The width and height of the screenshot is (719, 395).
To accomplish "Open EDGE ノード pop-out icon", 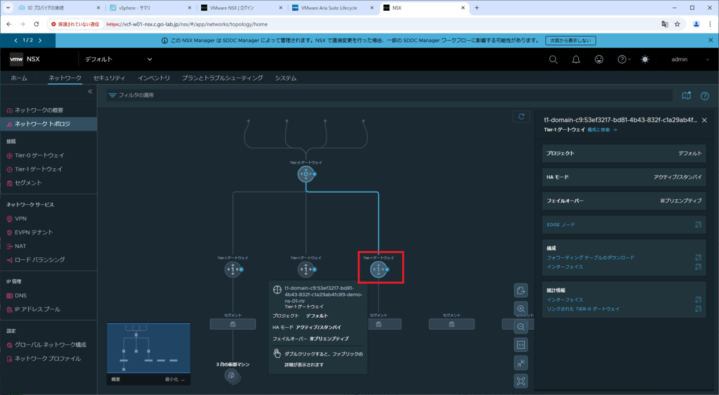I will 698,224.
